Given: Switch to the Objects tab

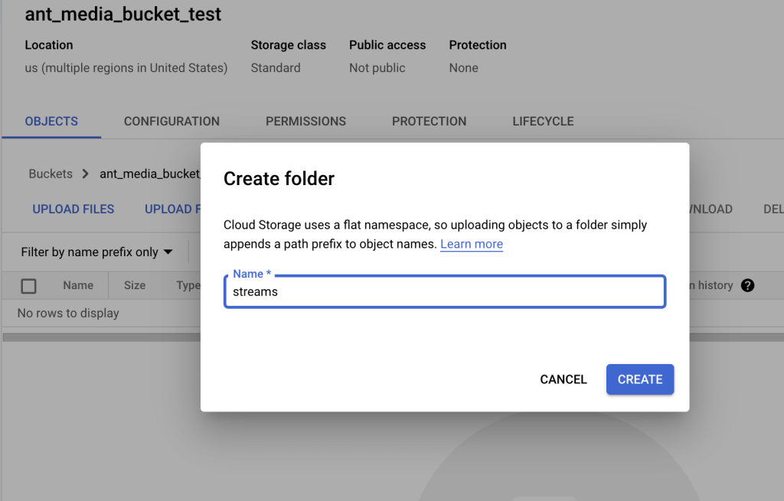Looking at the screenshot, I should [51, 122].
